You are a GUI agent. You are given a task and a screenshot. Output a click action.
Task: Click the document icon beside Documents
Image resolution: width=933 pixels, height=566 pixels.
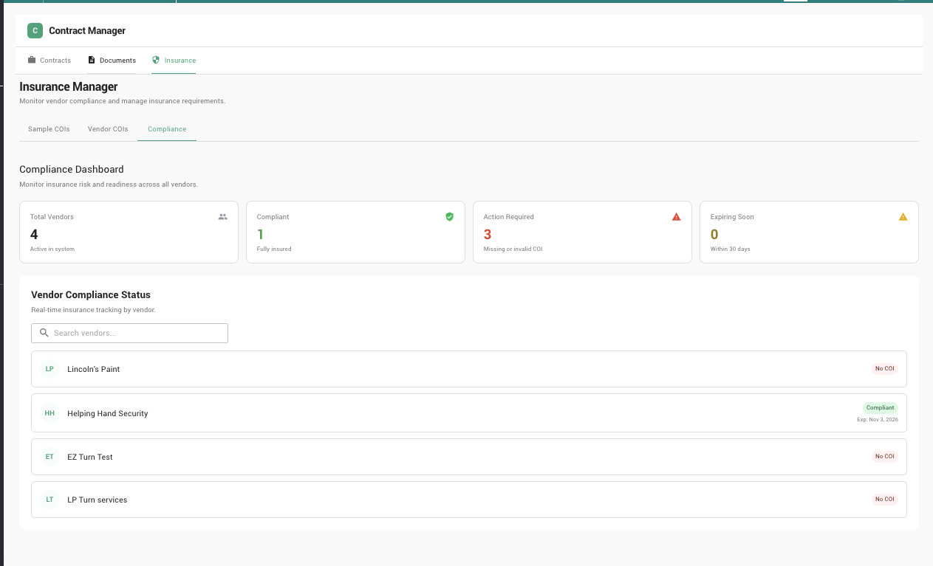92,60
